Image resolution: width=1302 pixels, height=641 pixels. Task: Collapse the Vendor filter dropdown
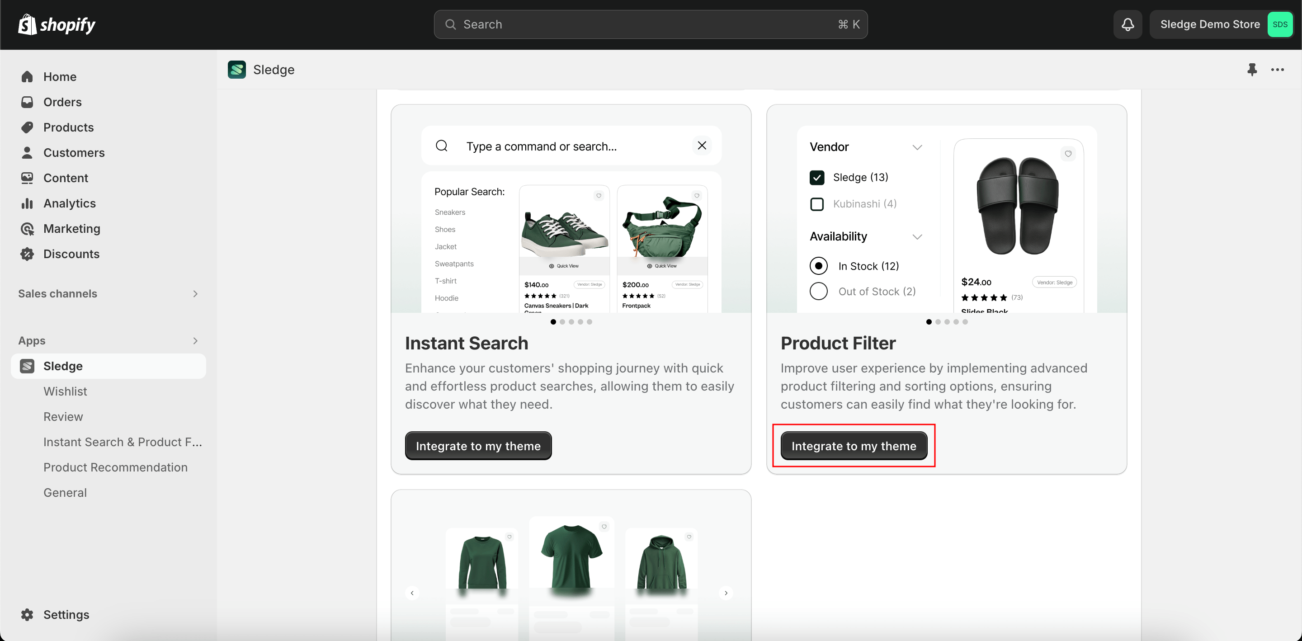tap(917, 147)
